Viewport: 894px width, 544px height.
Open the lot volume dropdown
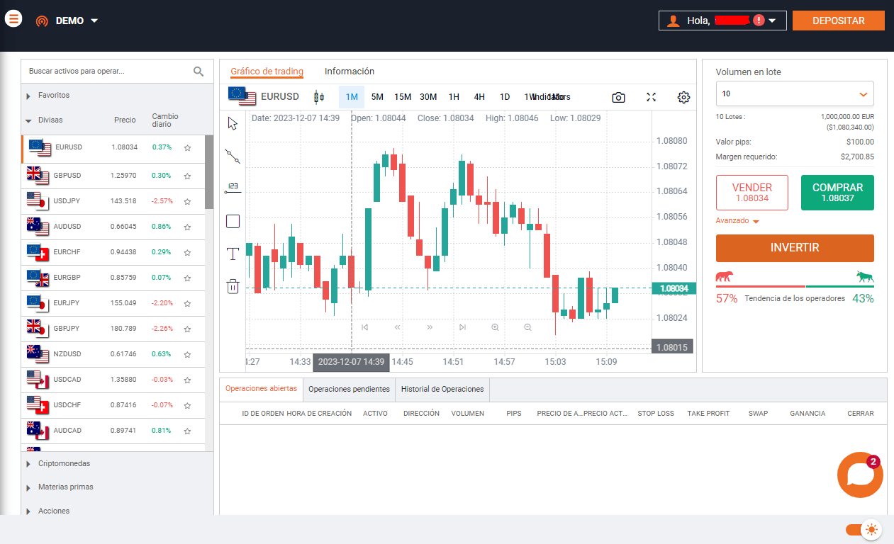tap(795, 93)
